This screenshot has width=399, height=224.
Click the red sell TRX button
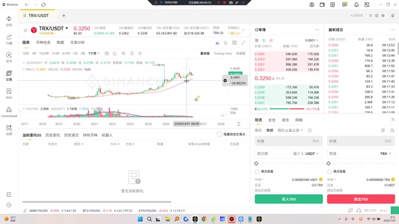pos(361,199)
